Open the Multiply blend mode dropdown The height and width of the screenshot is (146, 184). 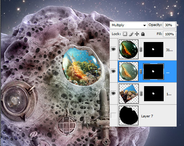[129, 25]
